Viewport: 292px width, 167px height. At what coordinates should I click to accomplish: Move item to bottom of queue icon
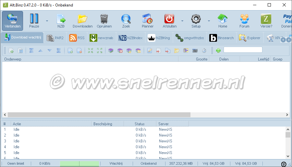click(x=59, y=50)
